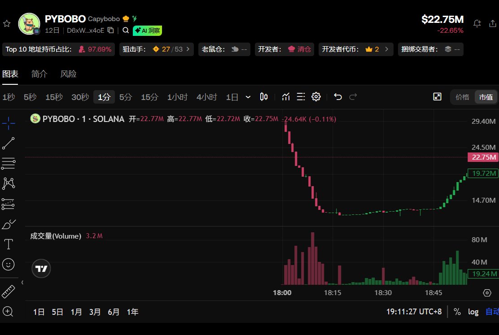The width and height of the screenshot is (499, 335).
Task: Activate the zoom in tool
Action: tap(8, 312)
